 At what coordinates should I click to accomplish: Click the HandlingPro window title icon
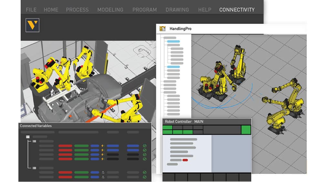click(162, 29)
